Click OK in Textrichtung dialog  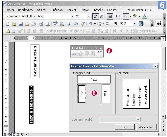pyautogui.click(x=125, y=127)
